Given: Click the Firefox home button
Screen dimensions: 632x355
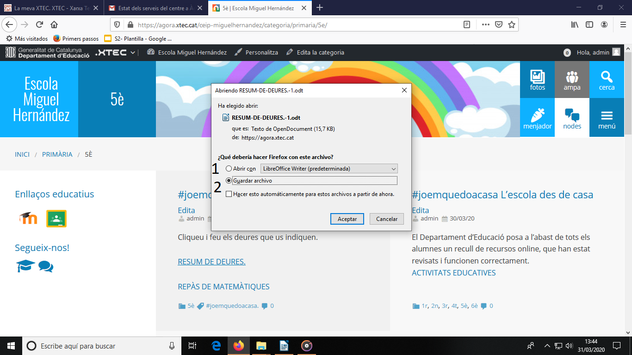Looking at the screenshot, I should [x=54, y=24].
